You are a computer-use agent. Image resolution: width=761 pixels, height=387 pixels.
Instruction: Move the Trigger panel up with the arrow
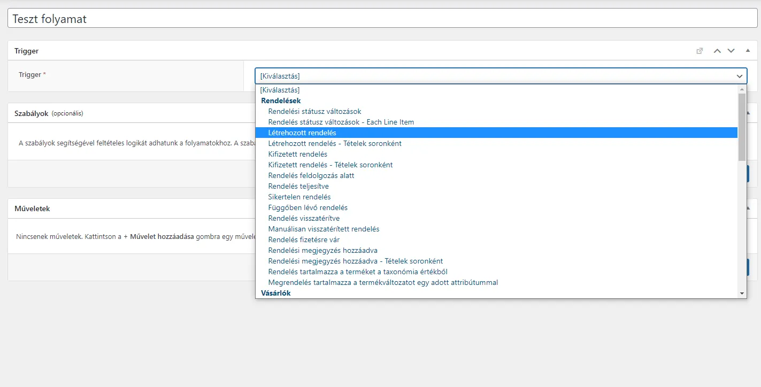pyautogui.click(x=717, y=51)
